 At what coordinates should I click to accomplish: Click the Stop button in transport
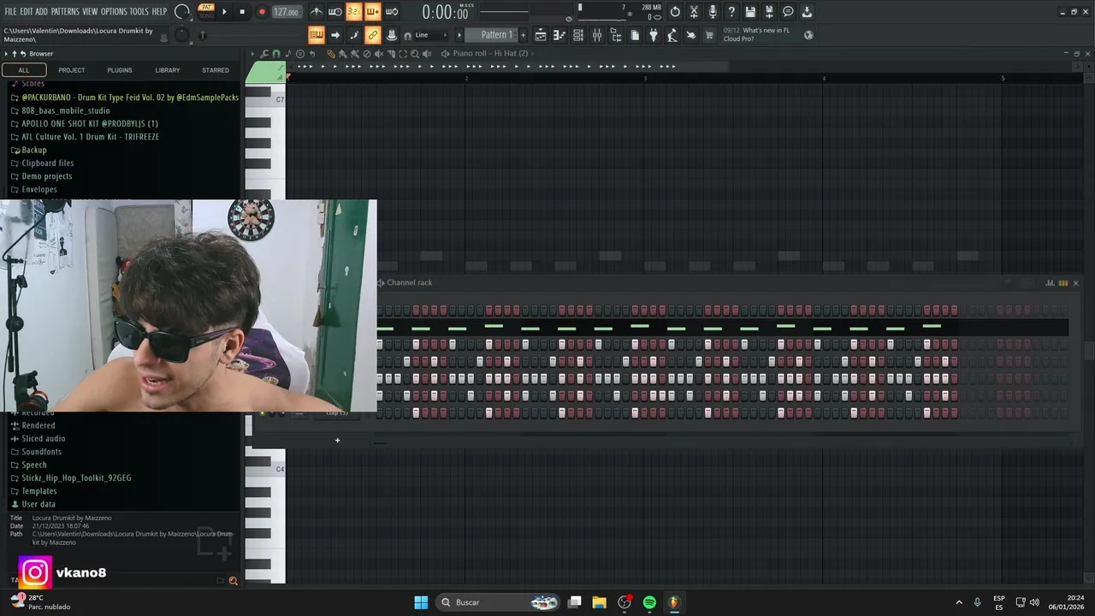pyautogui.click(x=242, y=12)
